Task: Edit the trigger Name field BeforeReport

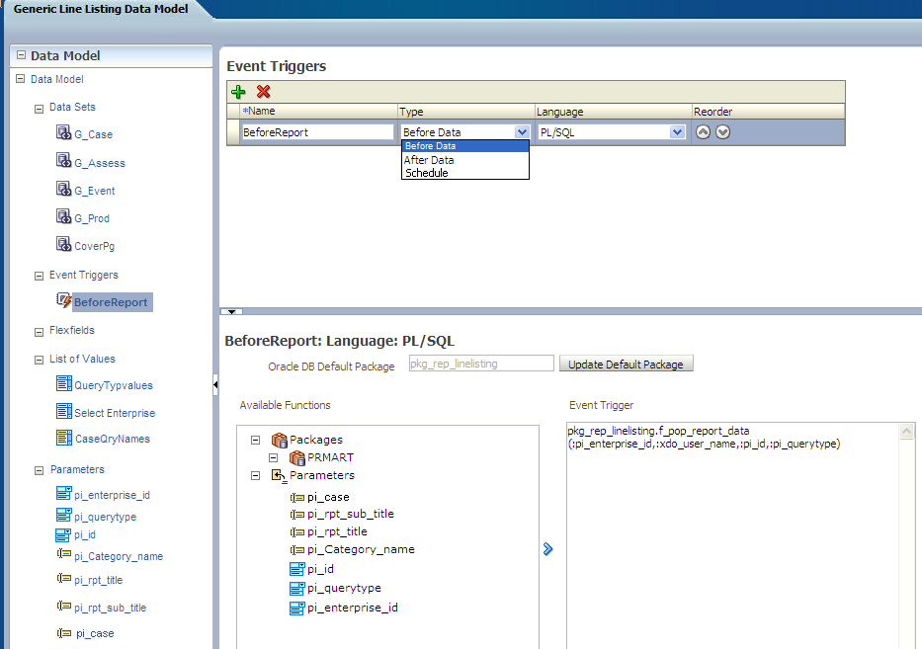Action: (317, 132)
